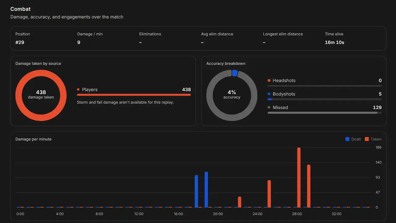Click the Headshots count 0
The width and height of the screenshot is (396, 223).
(x=380, y=81)
